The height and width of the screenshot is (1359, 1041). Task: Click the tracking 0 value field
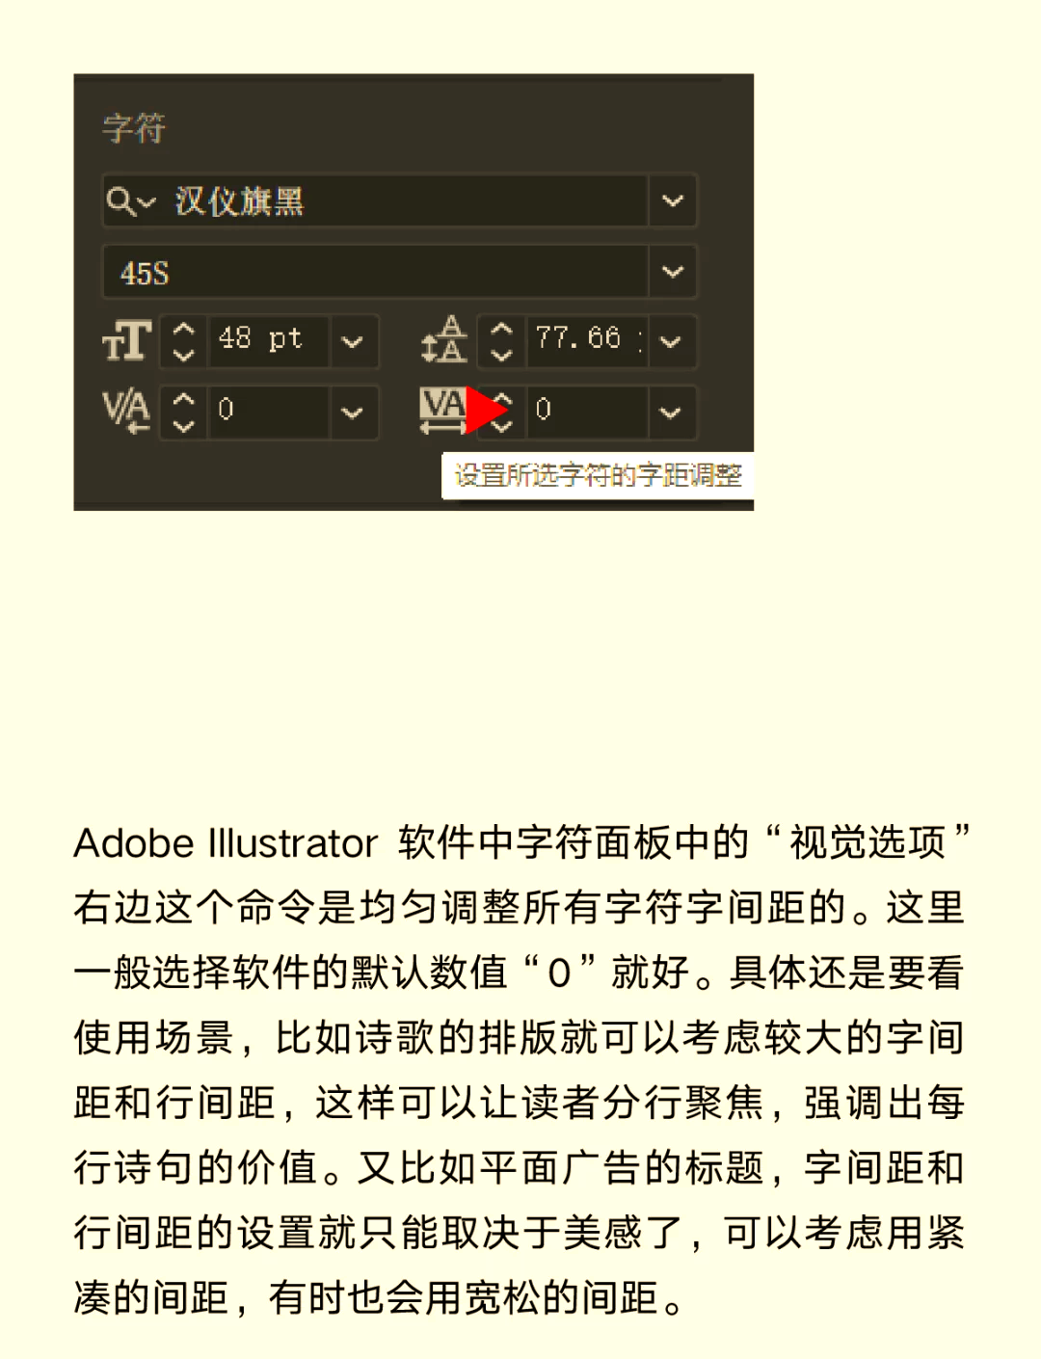[587, 413]
